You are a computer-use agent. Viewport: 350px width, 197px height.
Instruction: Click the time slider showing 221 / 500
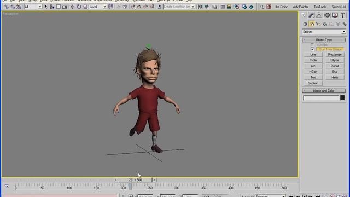click(x=135, y=180)
